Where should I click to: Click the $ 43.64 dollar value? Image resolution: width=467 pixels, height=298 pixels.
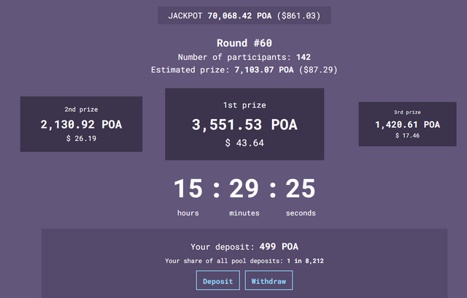click(244, 143)
